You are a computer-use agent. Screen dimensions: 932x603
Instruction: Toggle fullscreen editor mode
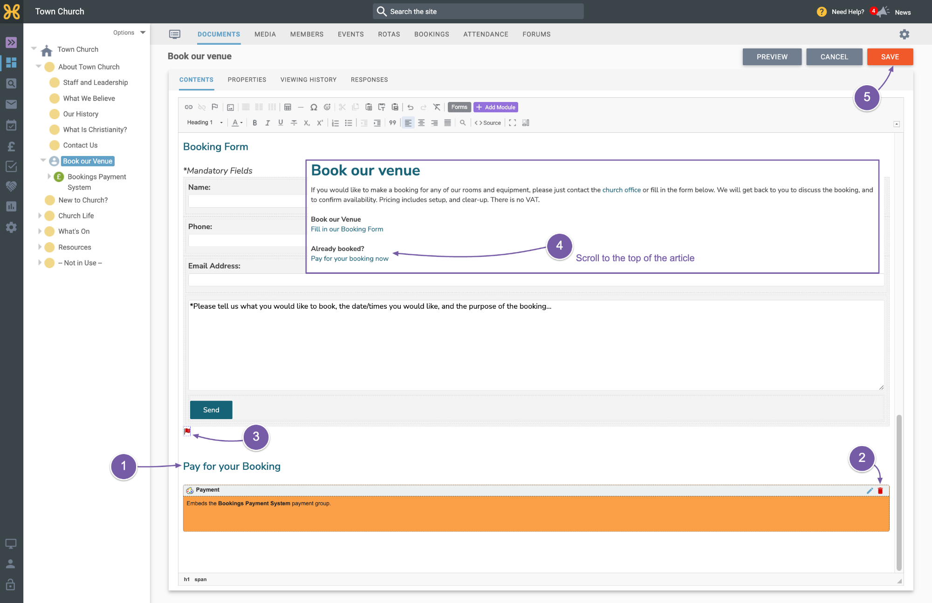click(513, 123)
